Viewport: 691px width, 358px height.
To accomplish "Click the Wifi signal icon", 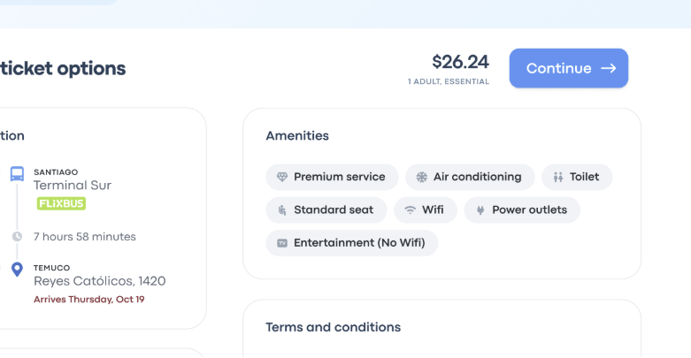I will pos(411,210).
